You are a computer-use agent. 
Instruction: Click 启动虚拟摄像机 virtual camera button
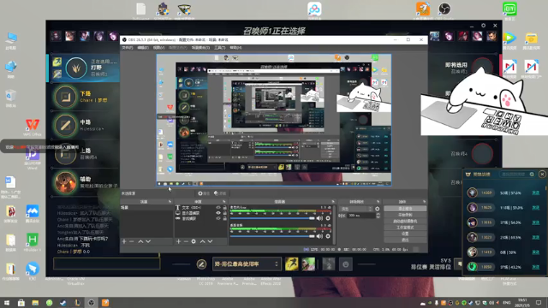click(x=405, y=221)
